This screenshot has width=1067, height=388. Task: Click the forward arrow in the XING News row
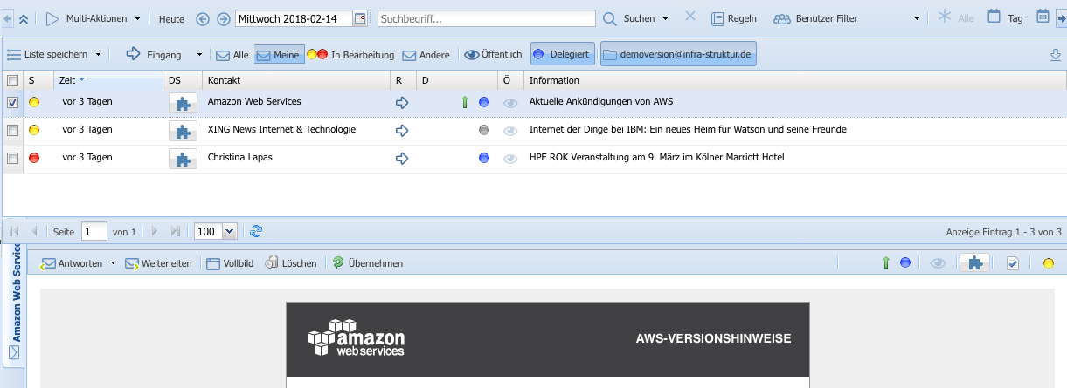click(x=403, y=131)
